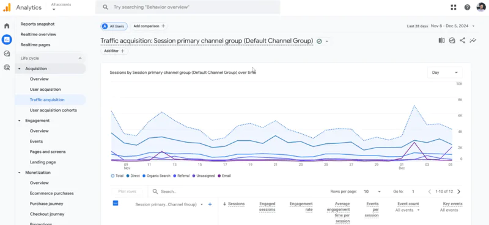Toggle Direct series in chart legend
489x225 pixels.
(x=133, y=176)
